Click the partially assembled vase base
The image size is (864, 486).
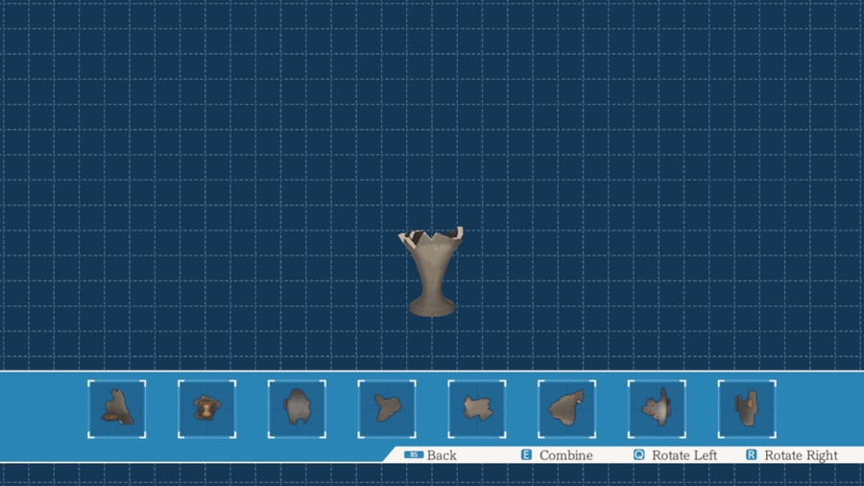[432, 272]
